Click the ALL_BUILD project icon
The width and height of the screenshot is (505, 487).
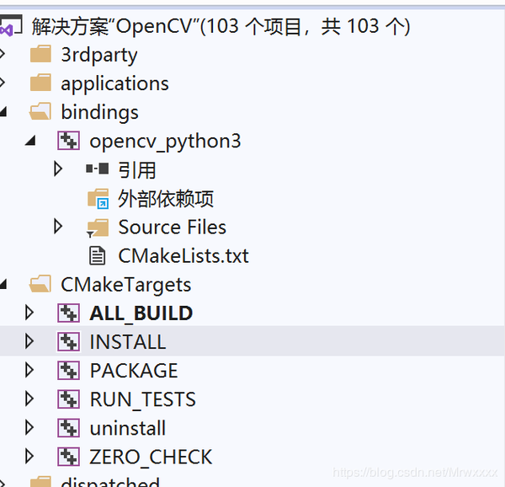click(x=69, y=313)
